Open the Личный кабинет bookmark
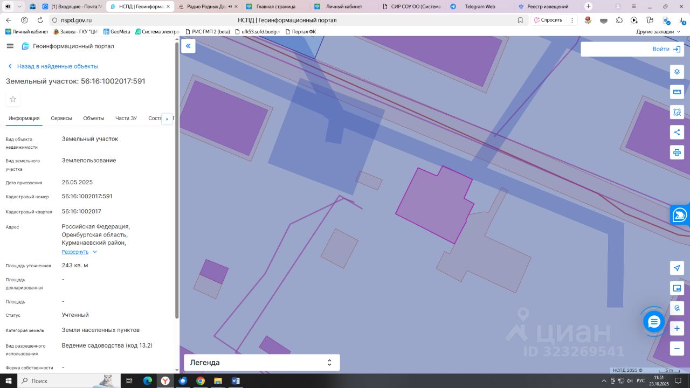This screenshot has height=388, width=690. click(27, 32)
